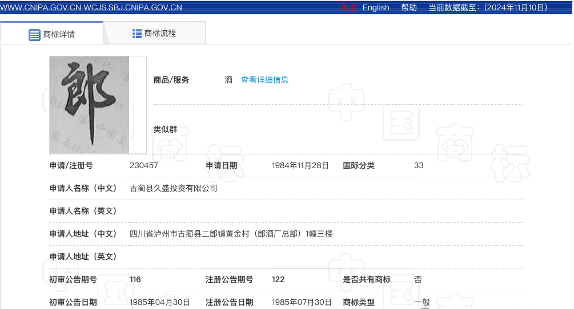Viewport: 574px width, 309px height.
Task: Click preliminary announcement issue 116
Action: point(135,279)
